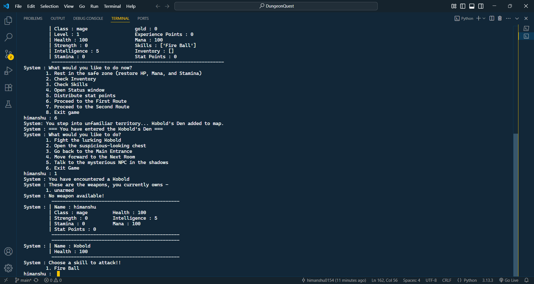534x284 pixels.
Task: Open the Help menu
Action: click(131, 6)
